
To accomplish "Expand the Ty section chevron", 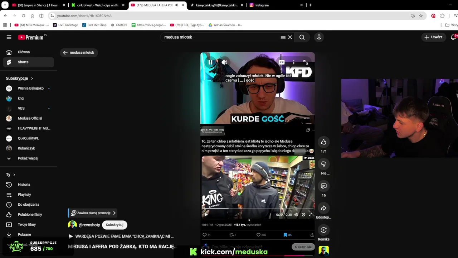I will click(14, 175).
